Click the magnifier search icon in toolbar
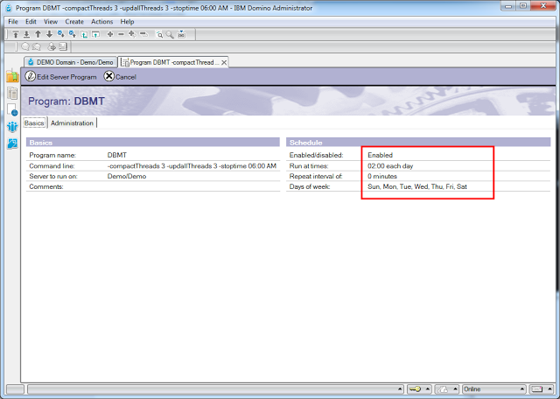This screenshot has width=560, height=399. tap(170, 34)
